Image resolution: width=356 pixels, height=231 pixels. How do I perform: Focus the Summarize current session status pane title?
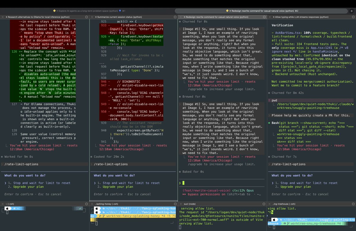point(118,17)
